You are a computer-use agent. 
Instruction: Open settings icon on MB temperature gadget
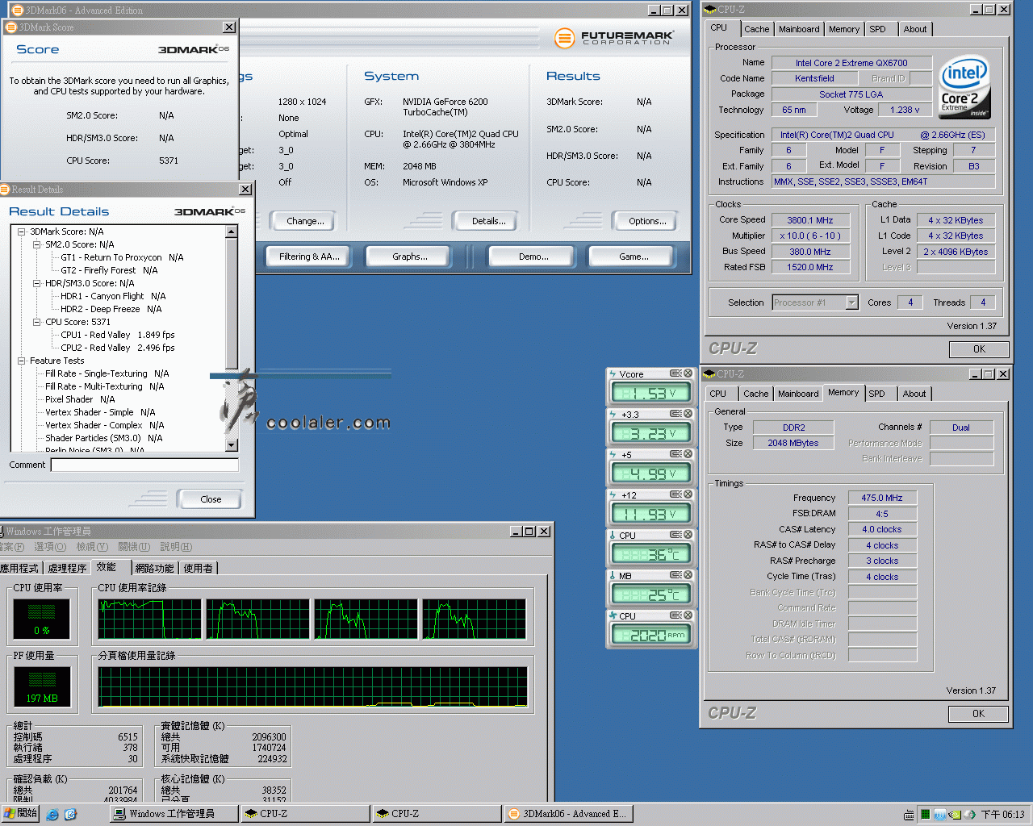pyautogui.click(x=675, y=575)
